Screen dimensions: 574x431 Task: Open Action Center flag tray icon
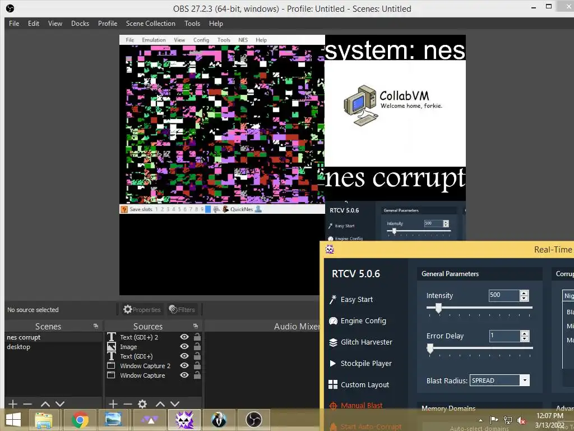(494, 420)
